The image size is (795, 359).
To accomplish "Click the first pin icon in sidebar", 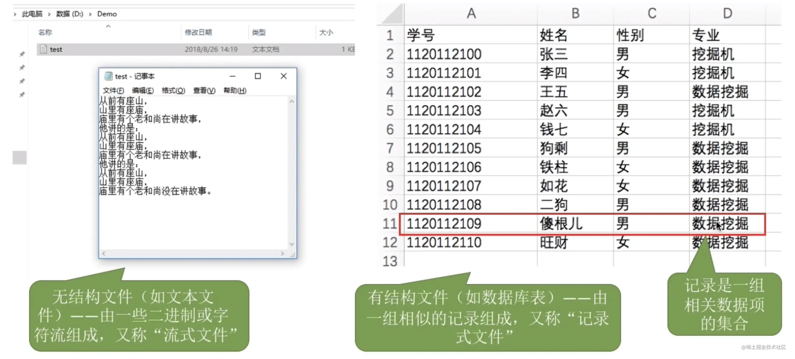I will point(22,54).
